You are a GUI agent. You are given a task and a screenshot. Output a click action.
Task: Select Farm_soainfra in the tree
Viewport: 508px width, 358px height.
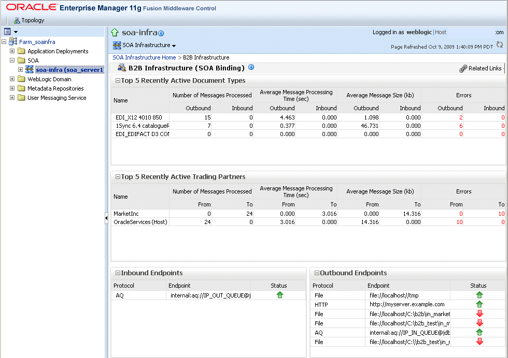pos(37,42)
